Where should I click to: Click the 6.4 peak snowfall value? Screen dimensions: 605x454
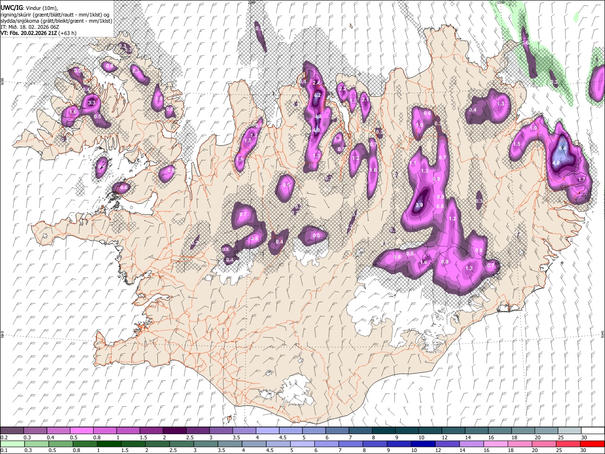click(x=562, y=148)
